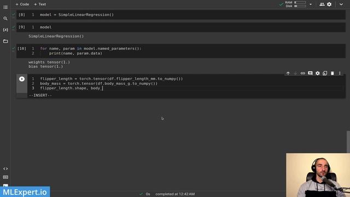Delete the active cell with trash icon

pyautogui.click(x=332, y=73)
